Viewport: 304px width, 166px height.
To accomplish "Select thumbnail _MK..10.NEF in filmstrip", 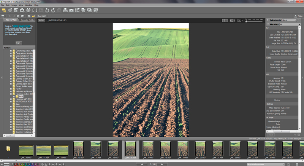I will [26, 152].
